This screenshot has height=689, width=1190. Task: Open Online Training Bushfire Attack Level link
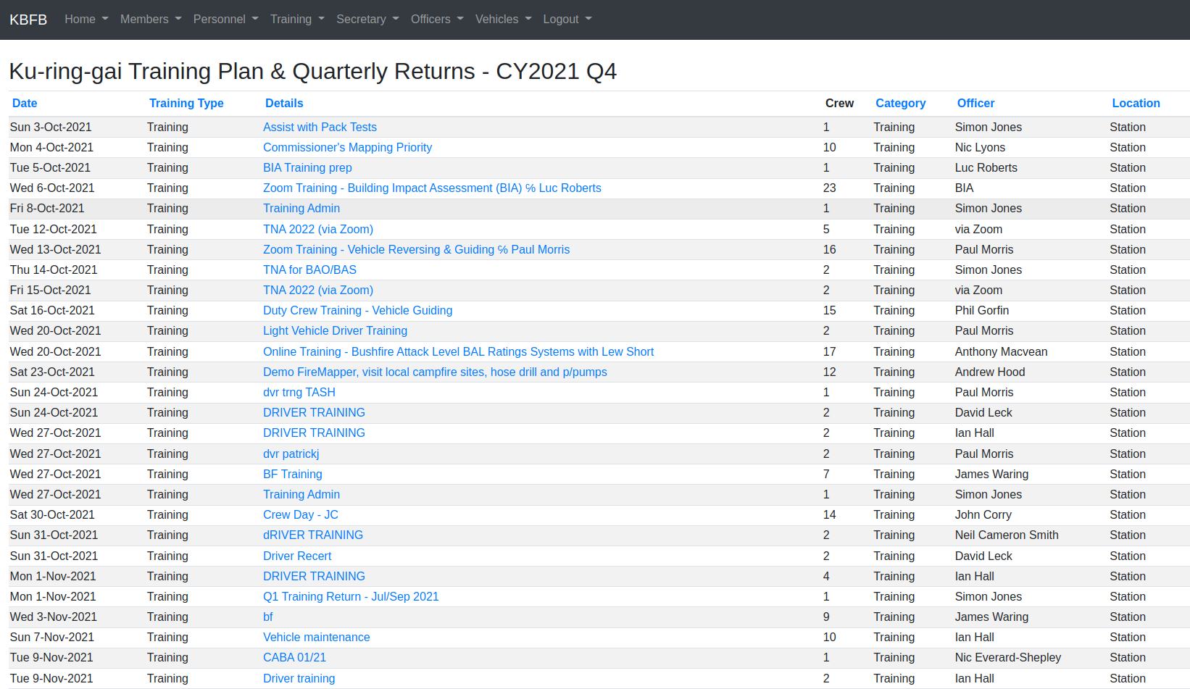tap(458, 352)
